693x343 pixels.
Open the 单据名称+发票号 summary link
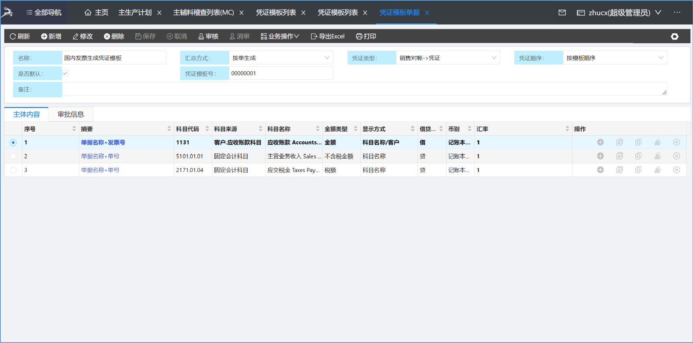[103, 143]
